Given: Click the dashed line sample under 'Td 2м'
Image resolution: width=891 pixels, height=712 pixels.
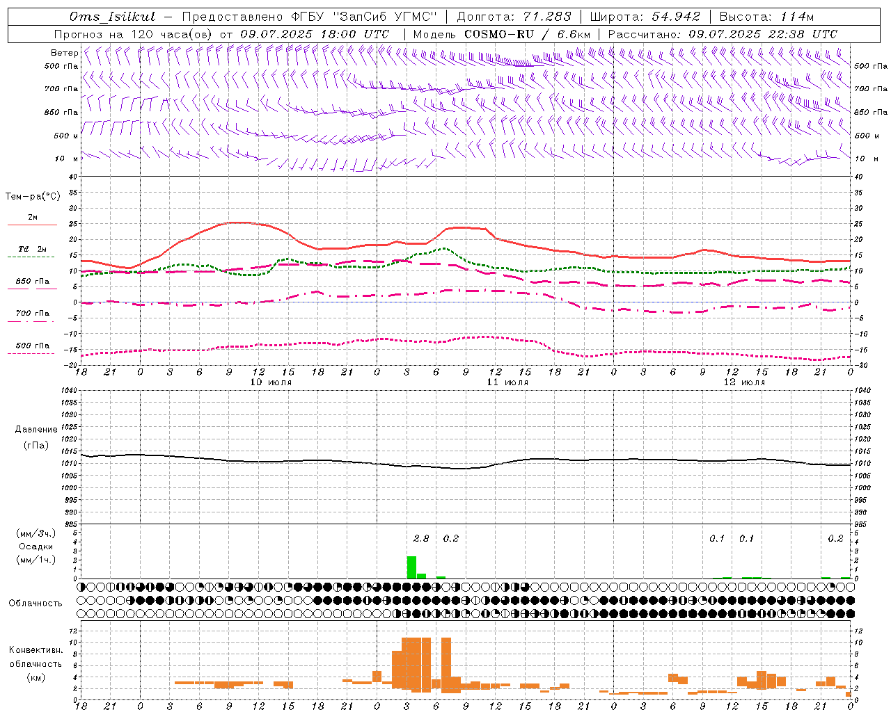Looking at the screenshot, I should [33, 257].
